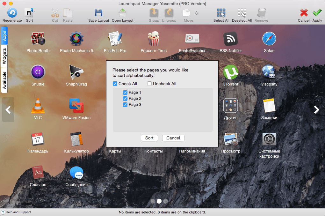Select the VMware Fusion icon
The image size is (325, 216).
[76, 106]
